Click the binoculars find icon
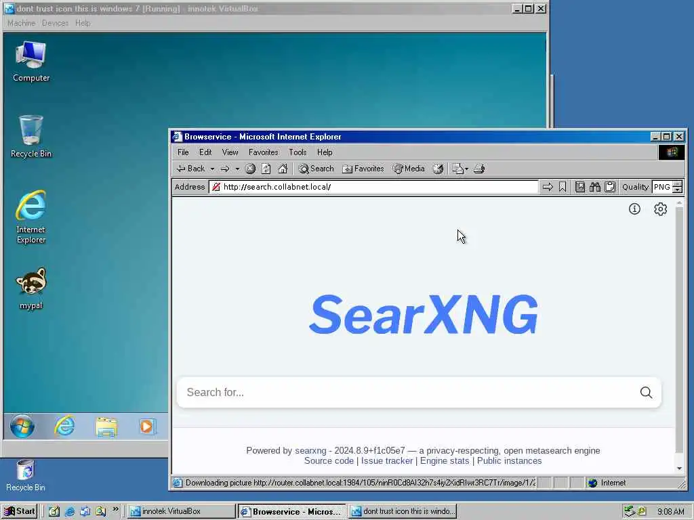The height and width of the screenshot is (520, 694). coord(595,187)
